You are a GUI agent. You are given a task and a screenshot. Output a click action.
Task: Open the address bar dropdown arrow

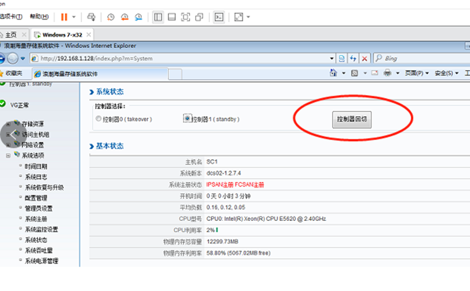point(332,58)
